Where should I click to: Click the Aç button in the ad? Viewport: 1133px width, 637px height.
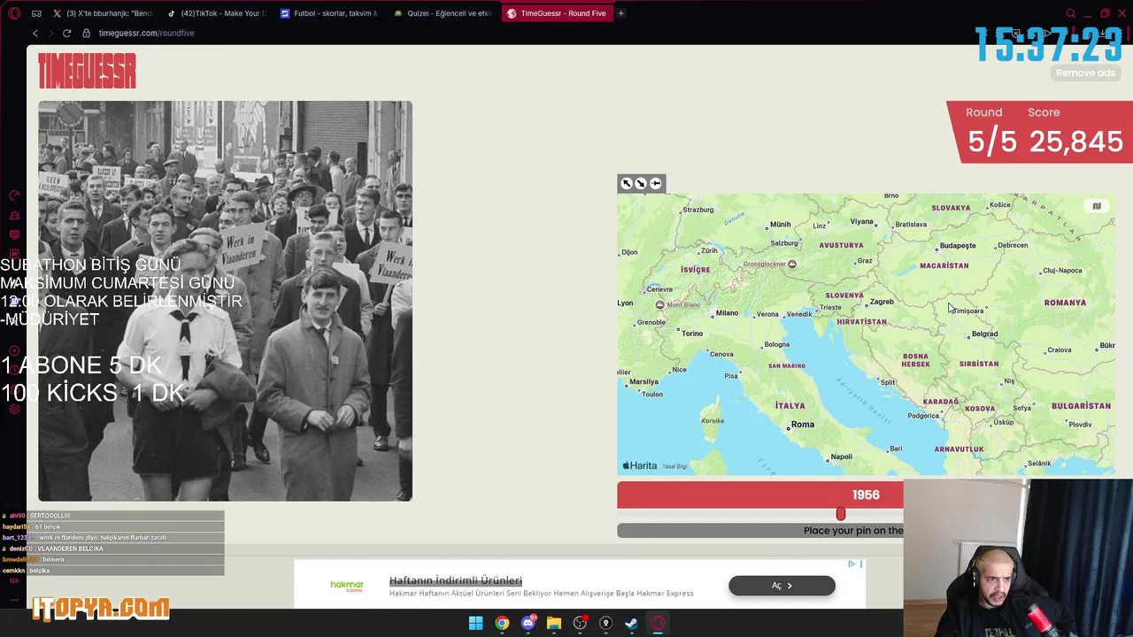(782, 586)
